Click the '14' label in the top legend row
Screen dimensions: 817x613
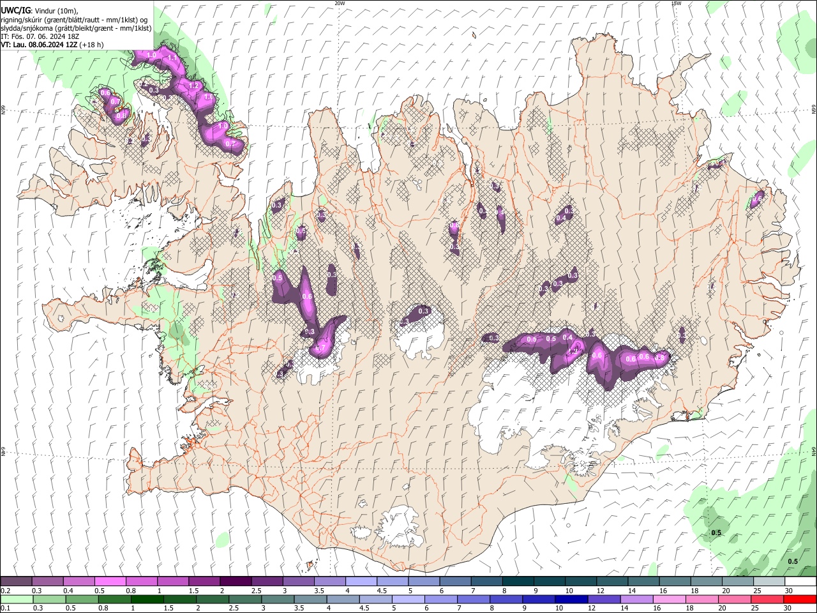[x=631, y=591]
